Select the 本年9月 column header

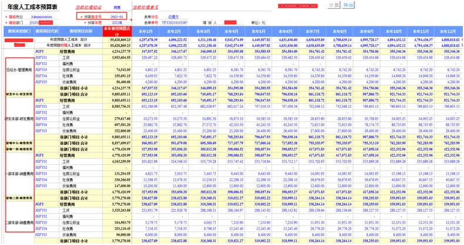tap(367, 31)
